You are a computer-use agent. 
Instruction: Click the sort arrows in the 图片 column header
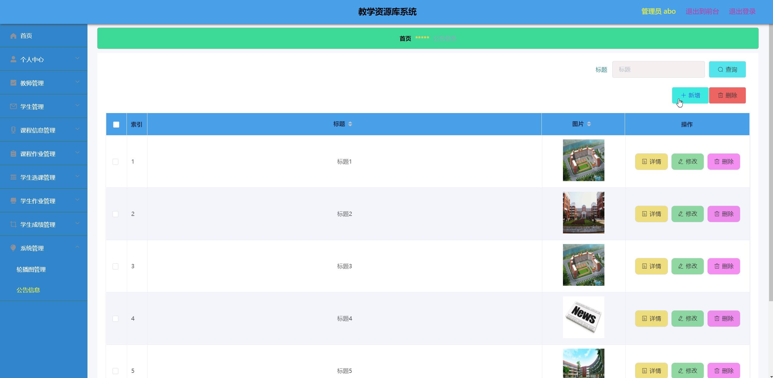(x=589, y=124)
